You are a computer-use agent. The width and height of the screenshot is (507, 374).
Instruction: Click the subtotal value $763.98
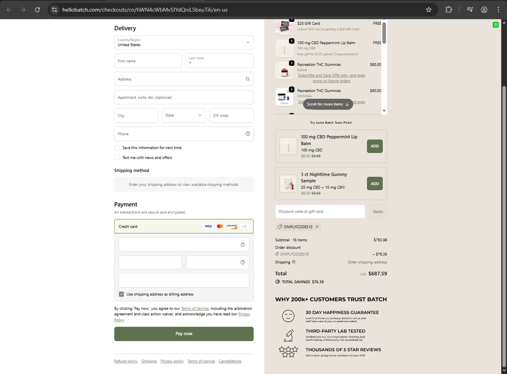(380, 240)
